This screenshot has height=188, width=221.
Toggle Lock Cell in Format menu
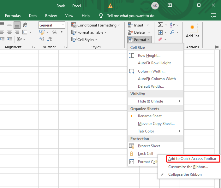click(145, 154)
